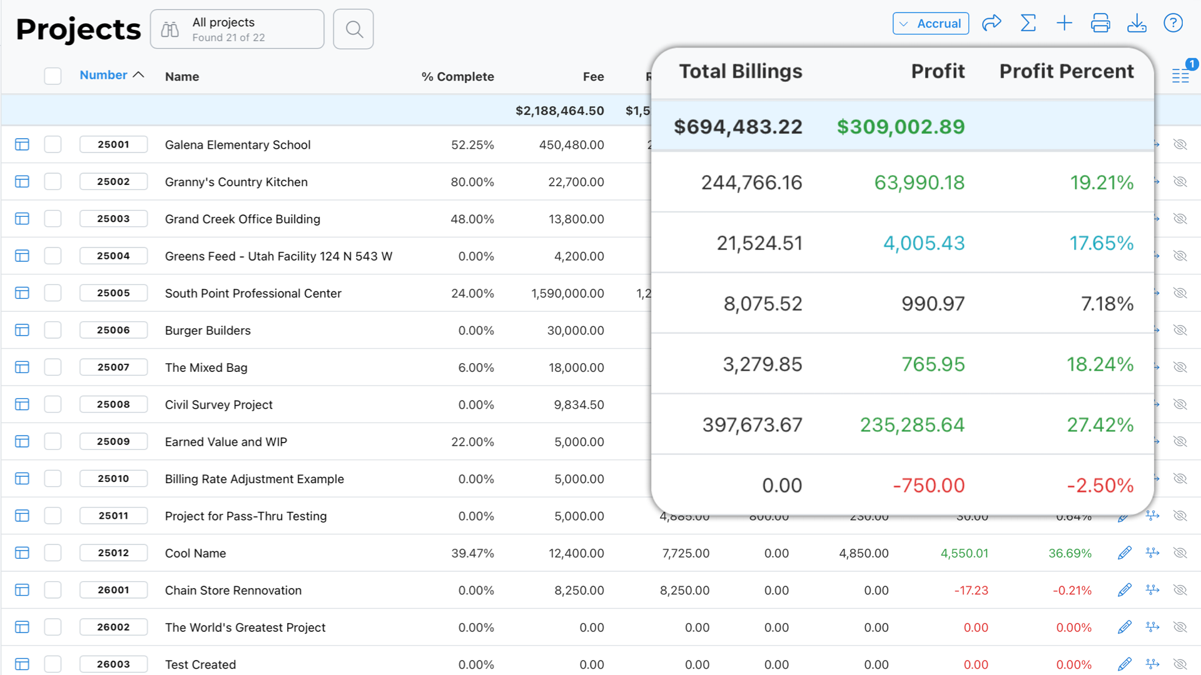
Task: Open the Accrual dropdown
Action: (x=931, y=23)
